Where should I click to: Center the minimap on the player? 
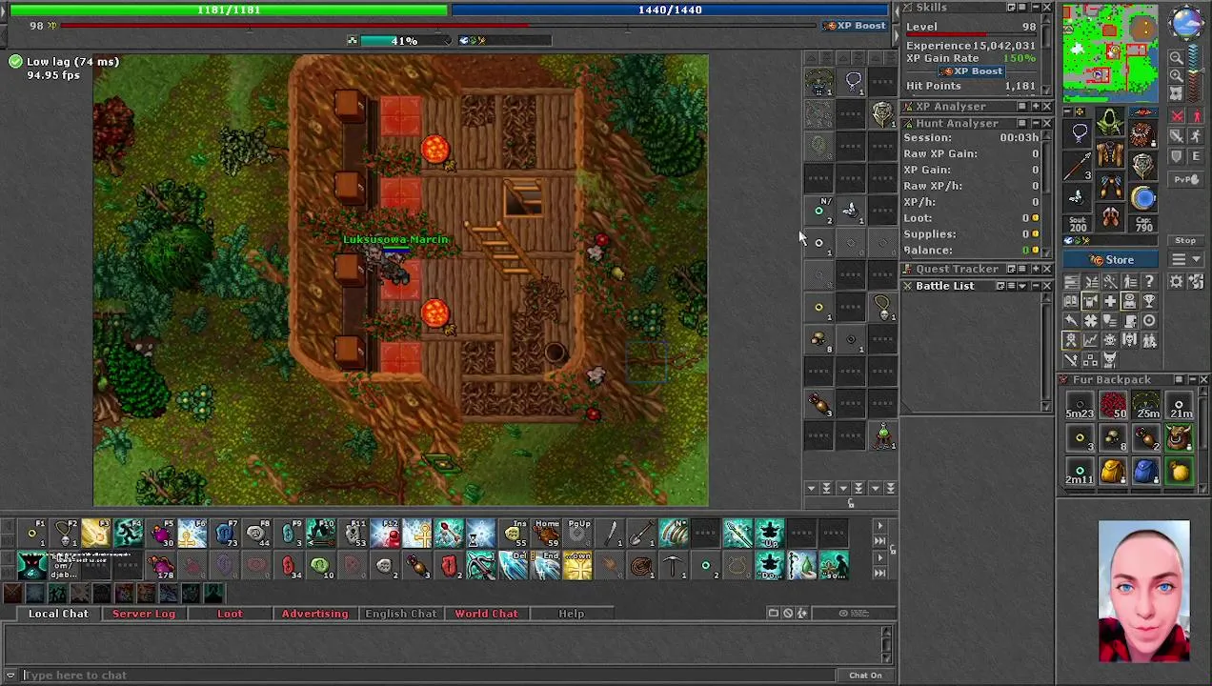tap(1176, 93)
